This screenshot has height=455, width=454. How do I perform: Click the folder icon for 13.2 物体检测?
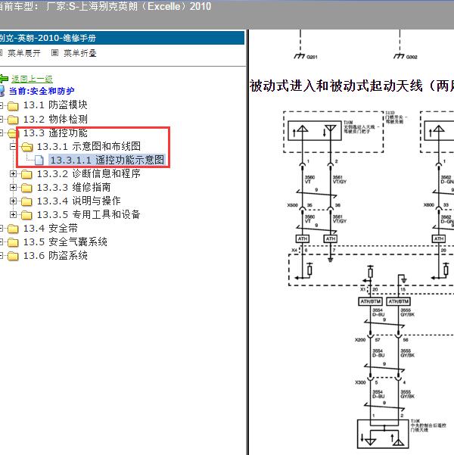click(x=13, y=120)
